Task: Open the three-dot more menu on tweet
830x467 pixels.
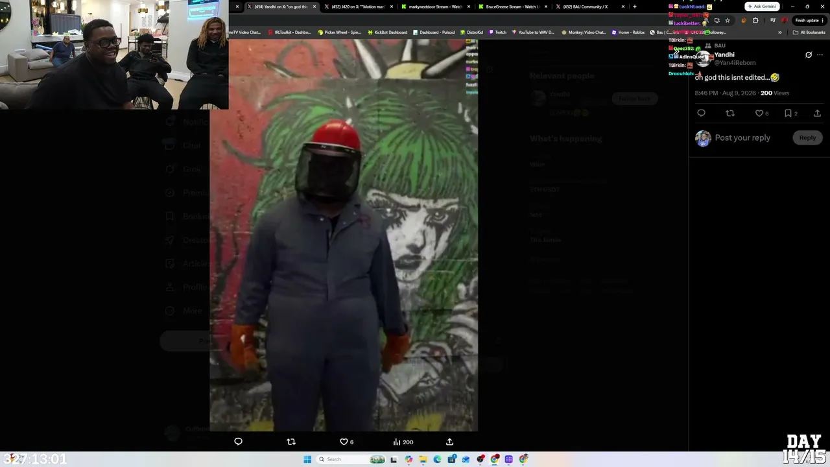Action: tap(820, 54)
